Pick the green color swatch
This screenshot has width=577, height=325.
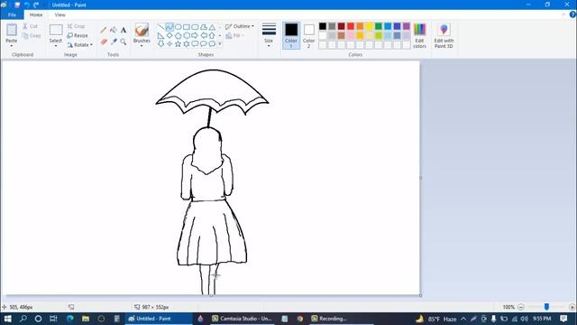click(379, 26)
